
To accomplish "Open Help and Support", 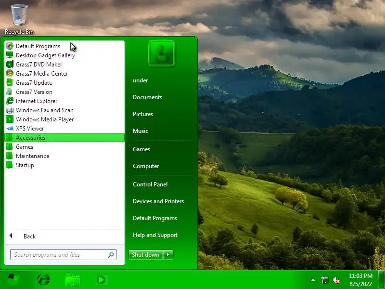I will (x=155, y=235).
